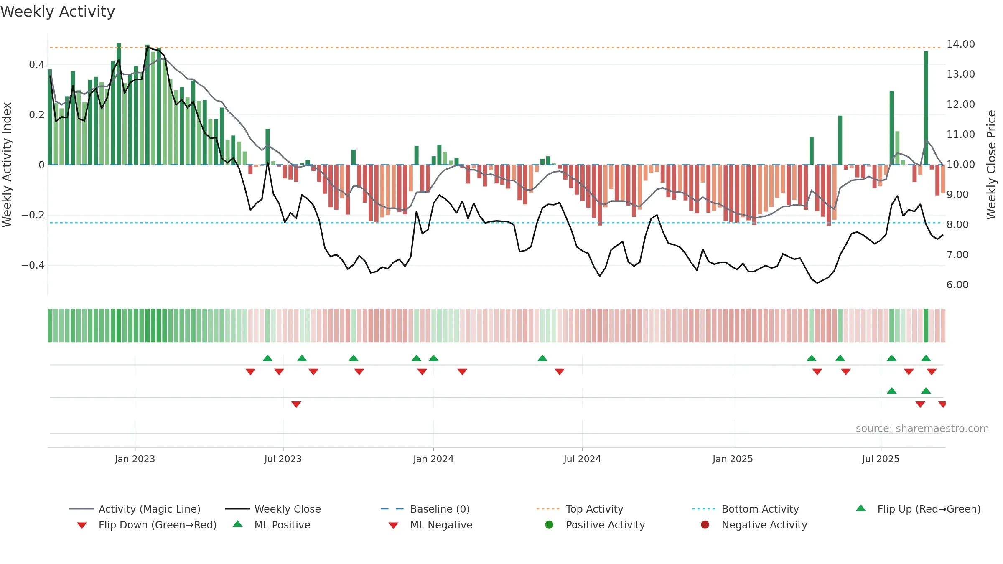
Task: Click the −0.4 activity index label
Action: (x=33, y=265)
